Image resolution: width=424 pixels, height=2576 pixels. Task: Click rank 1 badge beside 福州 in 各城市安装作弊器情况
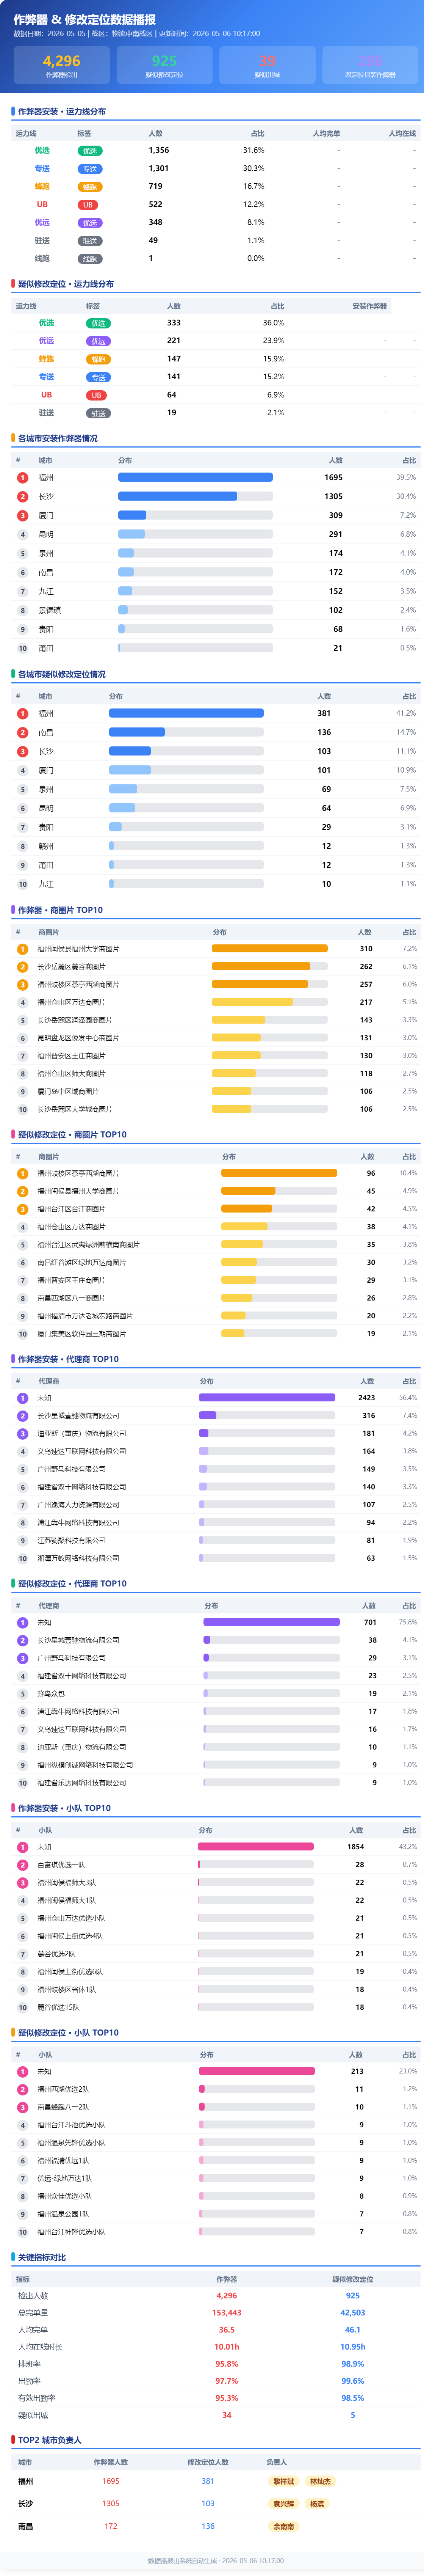(22, 477)
